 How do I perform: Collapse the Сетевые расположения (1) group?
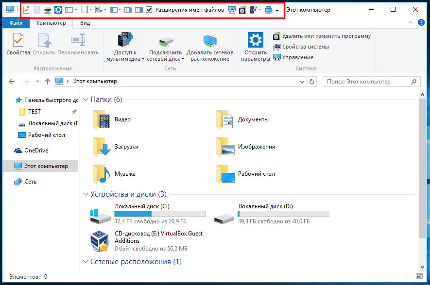pyautogui.click(x=86, y=262)
